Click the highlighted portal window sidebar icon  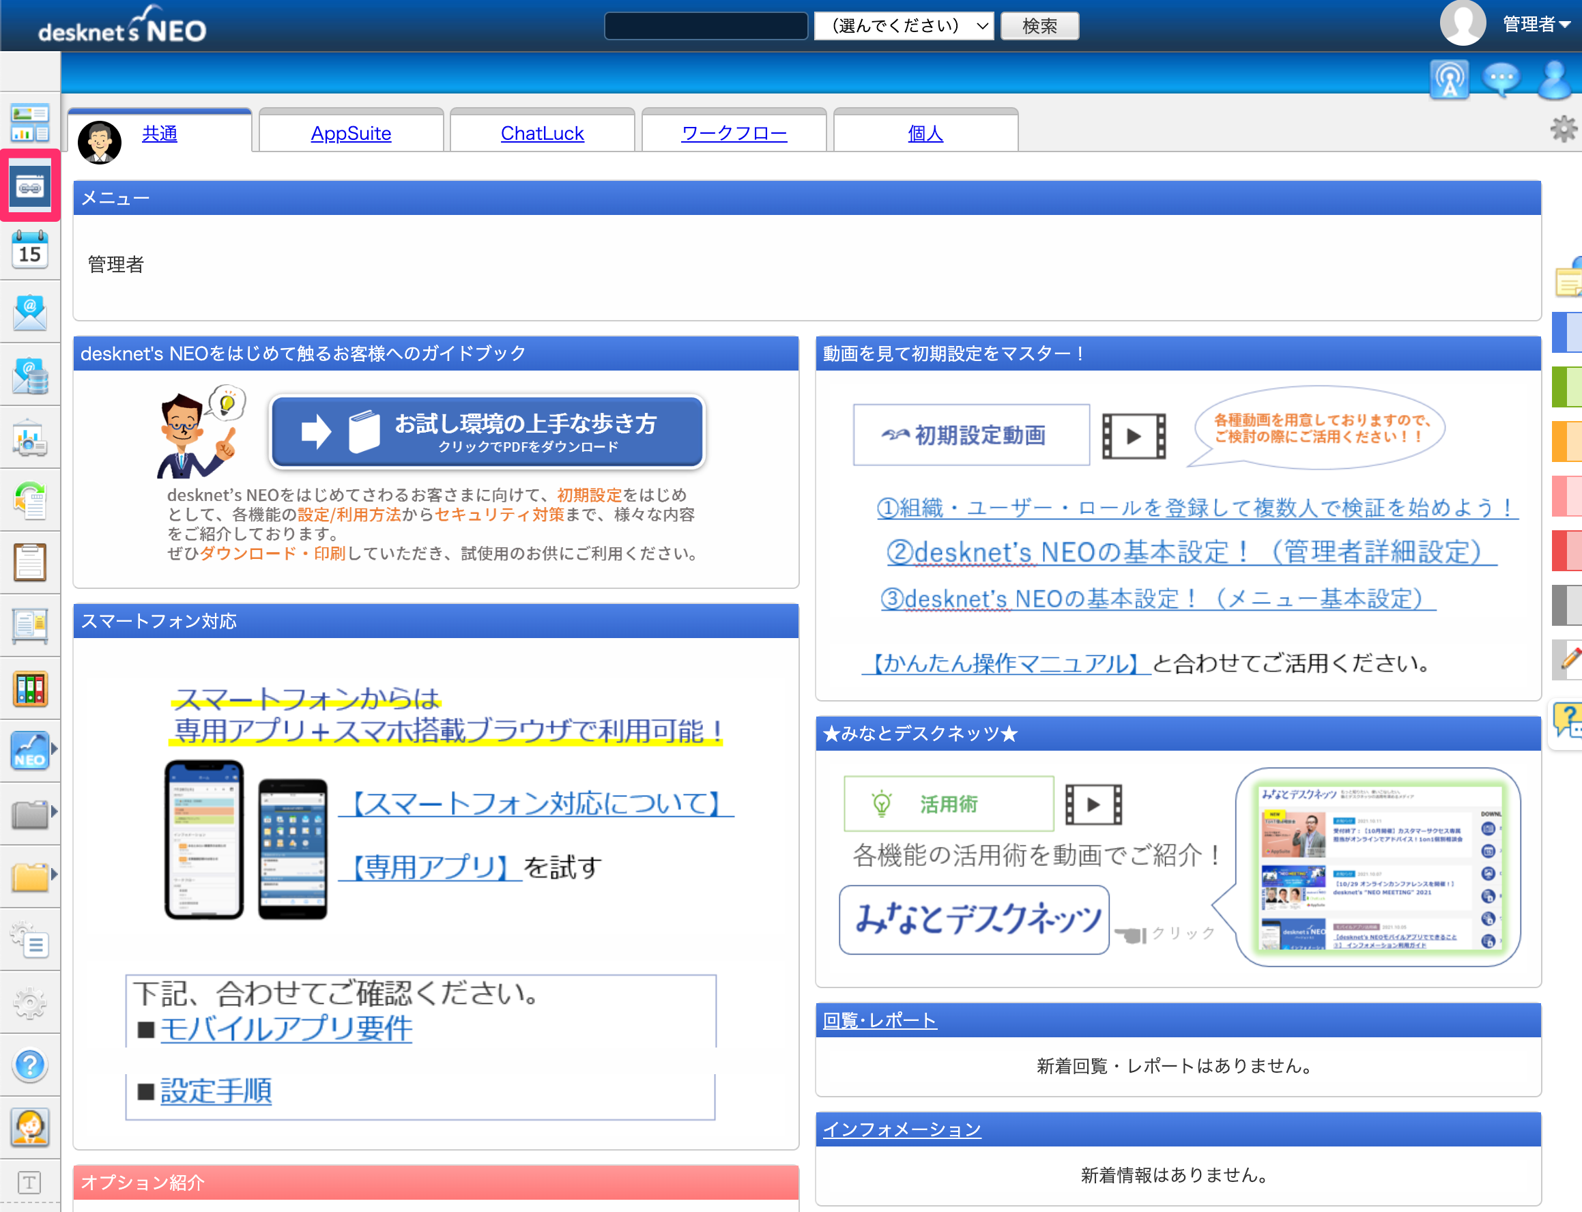point(29,186)
